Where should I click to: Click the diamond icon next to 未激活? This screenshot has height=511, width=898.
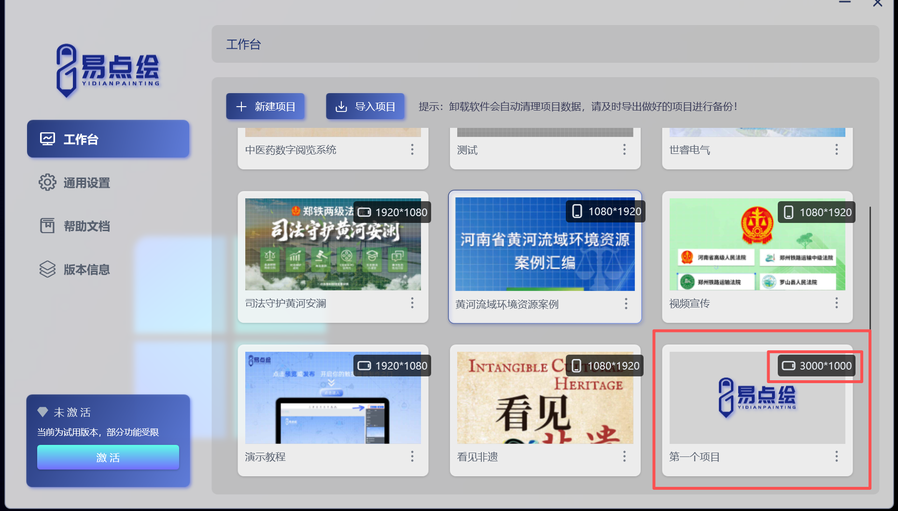coord(42,412)
